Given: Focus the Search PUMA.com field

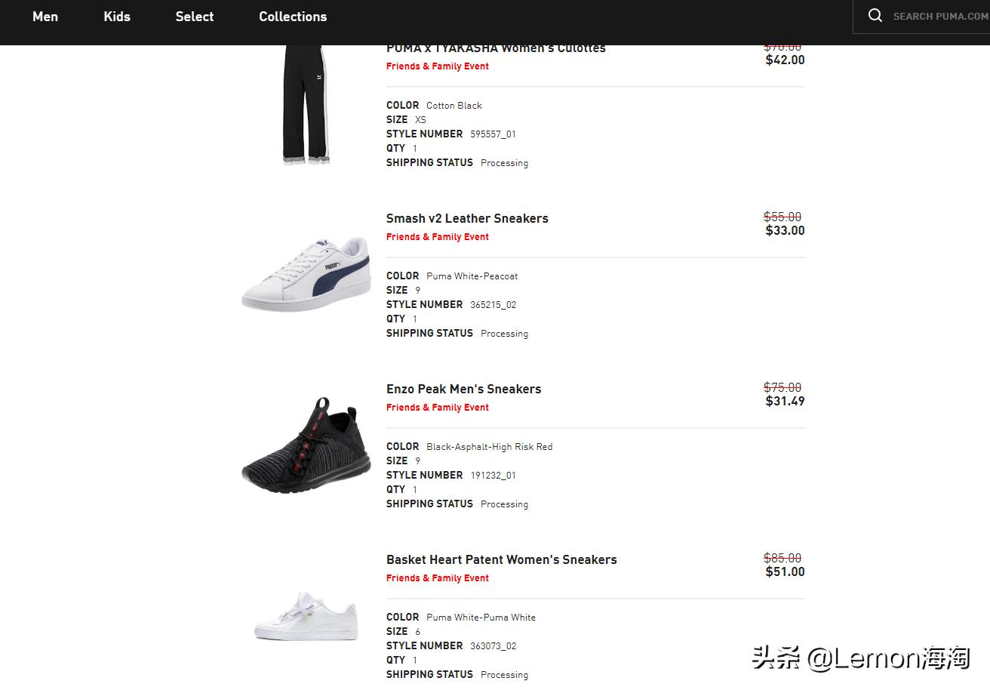Looking at the screenshot, I should tap(940, 17).
